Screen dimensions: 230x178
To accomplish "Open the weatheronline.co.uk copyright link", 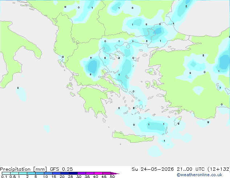I will pos(199,175).
